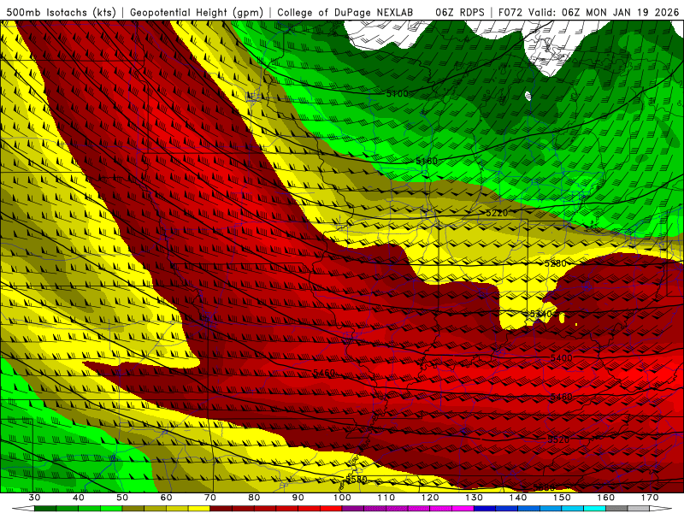Click the bright red legend swatch before 100

coord(331,508)
